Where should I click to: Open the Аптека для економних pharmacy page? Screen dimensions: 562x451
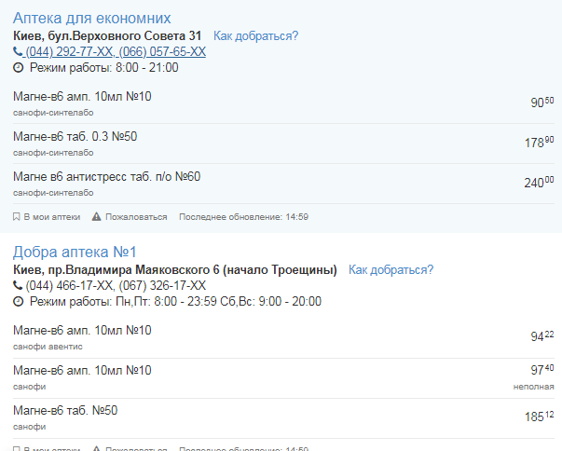91,18
